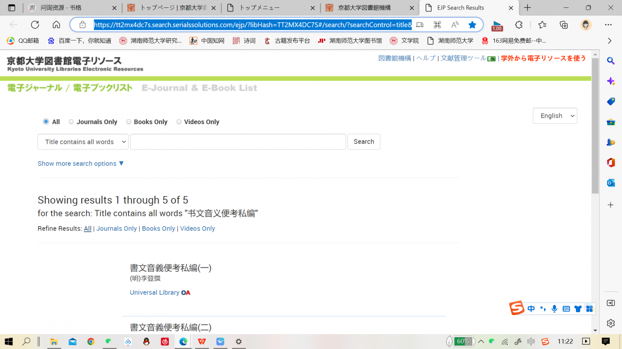This screenshot has height=349, width=622.
Task: Open Outlook from the Edge sidebar
Action: [x=610, y=183]
